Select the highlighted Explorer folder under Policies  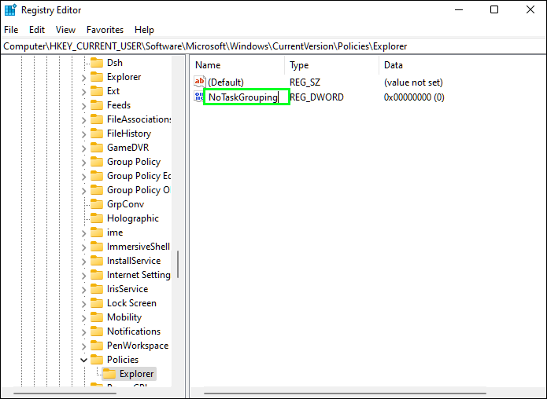click(x=129, y=374)
